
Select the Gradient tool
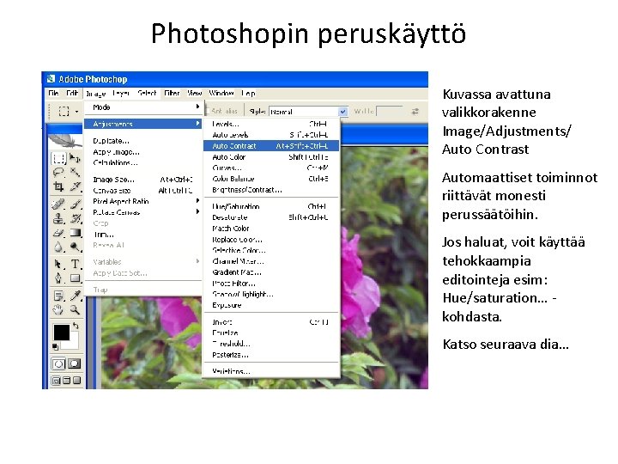pos(75,233)
